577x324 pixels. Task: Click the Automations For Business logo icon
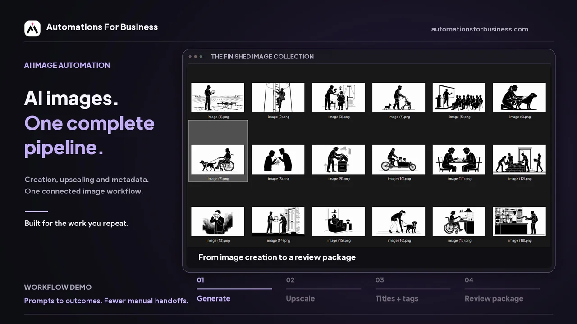[32, 28]
